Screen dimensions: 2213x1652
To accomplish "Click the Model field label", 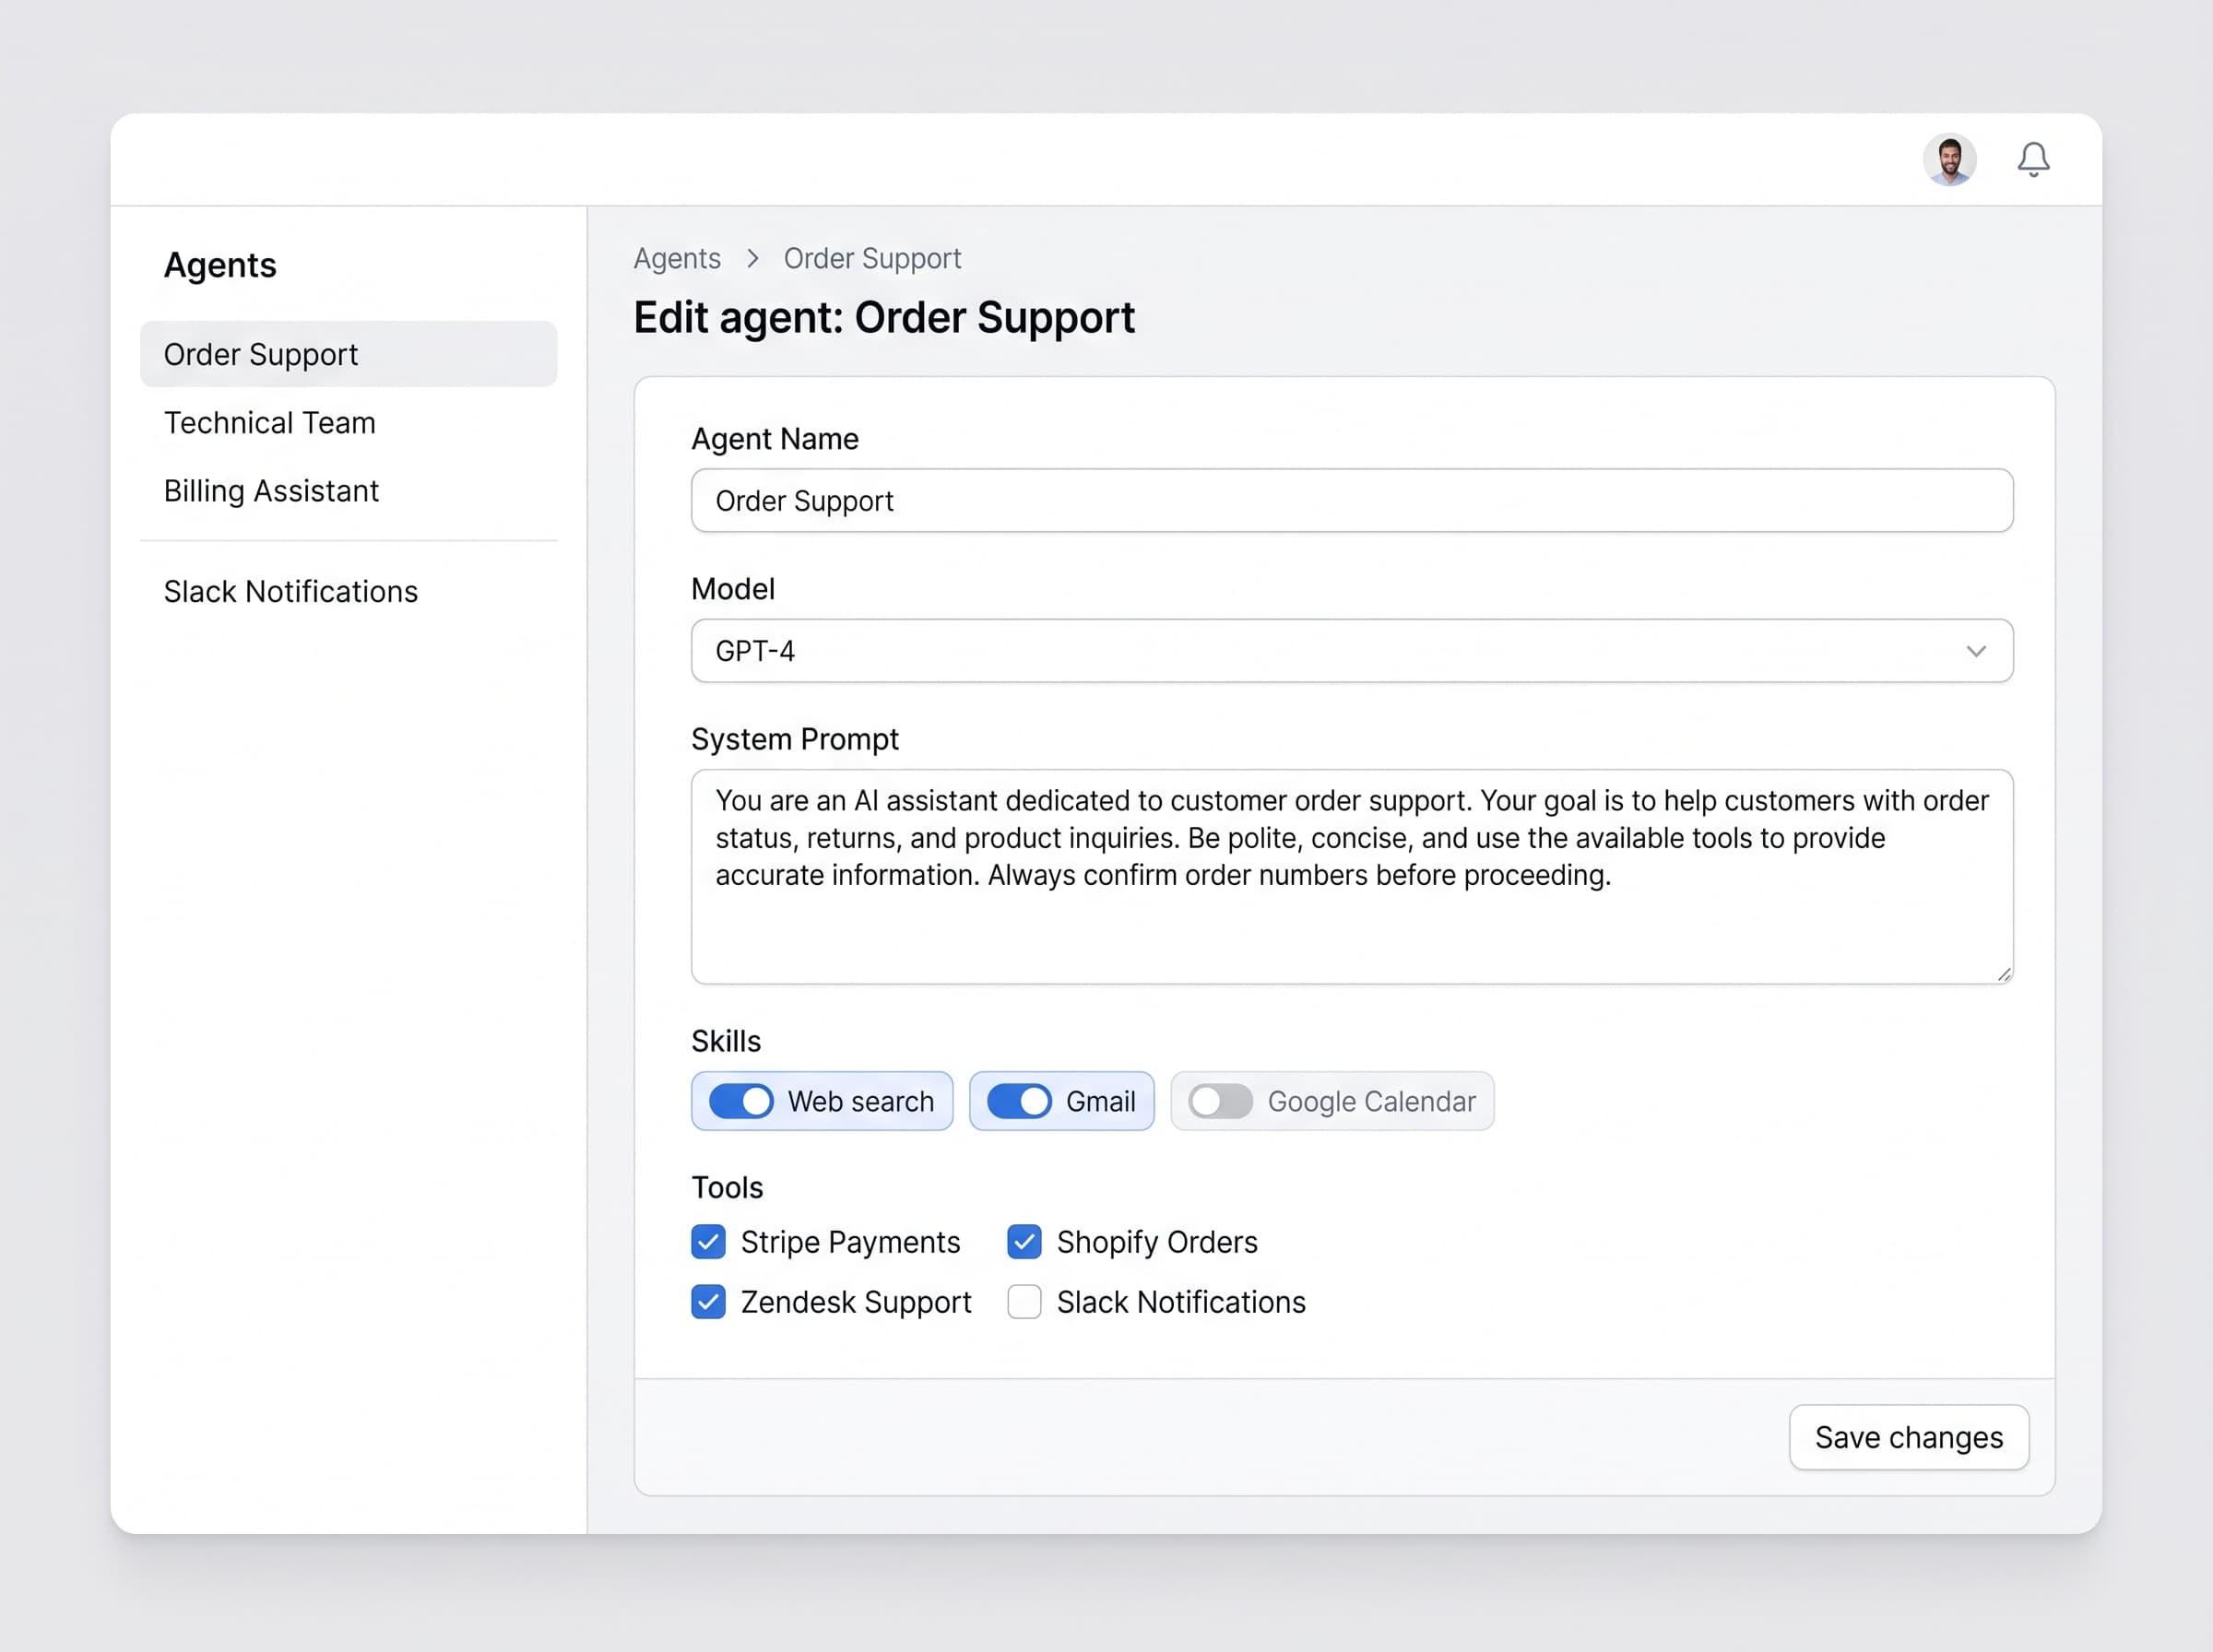I will 733,589.
